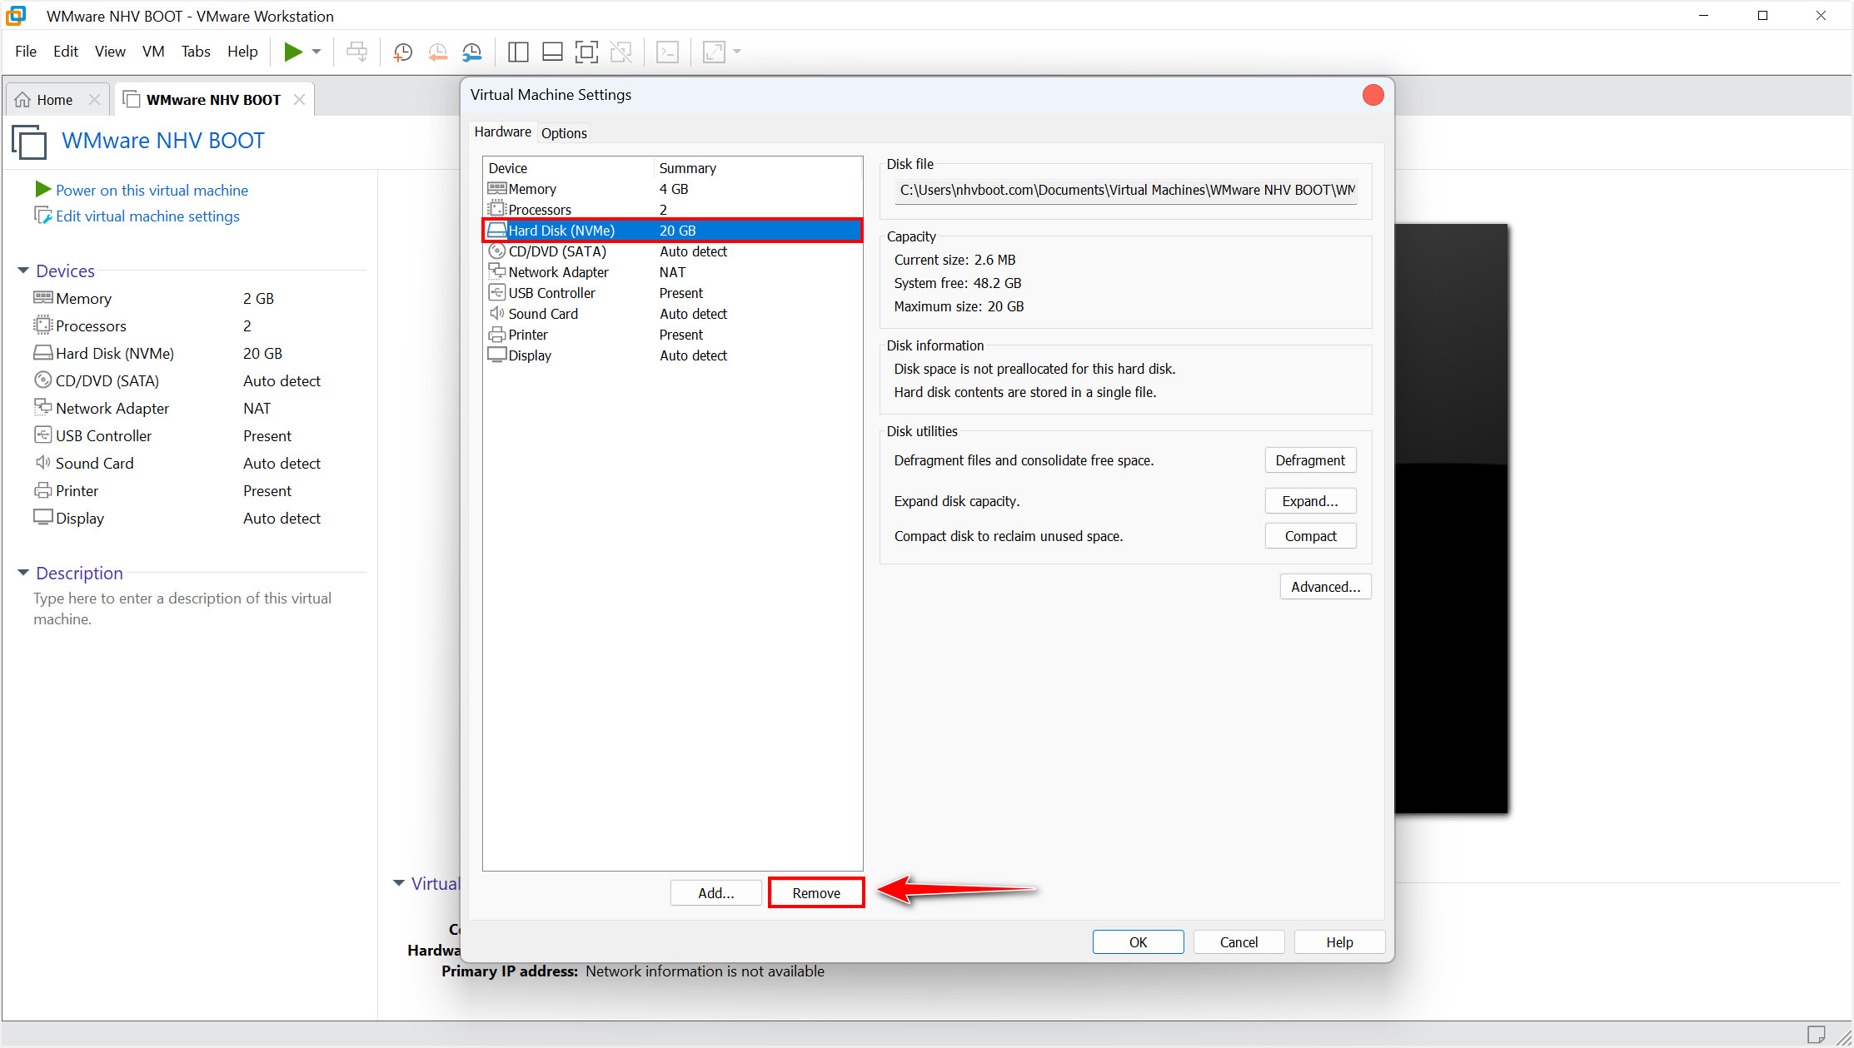Screen dimensions: 1854x1048
Task: Enter full screen mode icon
Action: click(x=586, y=52)
